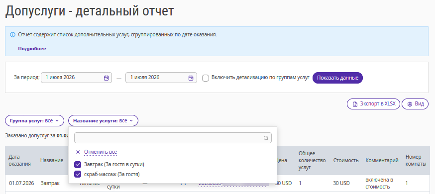The image size is (435, 194).
Task: Click the Название column header
Action: click(52, 160)
